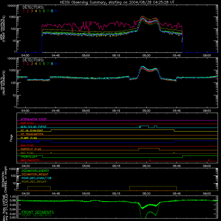This screenshot has height=221, width=221.
Task: Click the FRONTS_OFF flag label
Action: pos(29,157)
